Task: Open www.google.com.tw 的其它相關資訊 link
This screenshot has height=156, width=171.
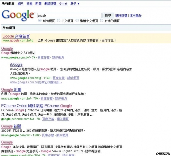Action: [36, 82]
